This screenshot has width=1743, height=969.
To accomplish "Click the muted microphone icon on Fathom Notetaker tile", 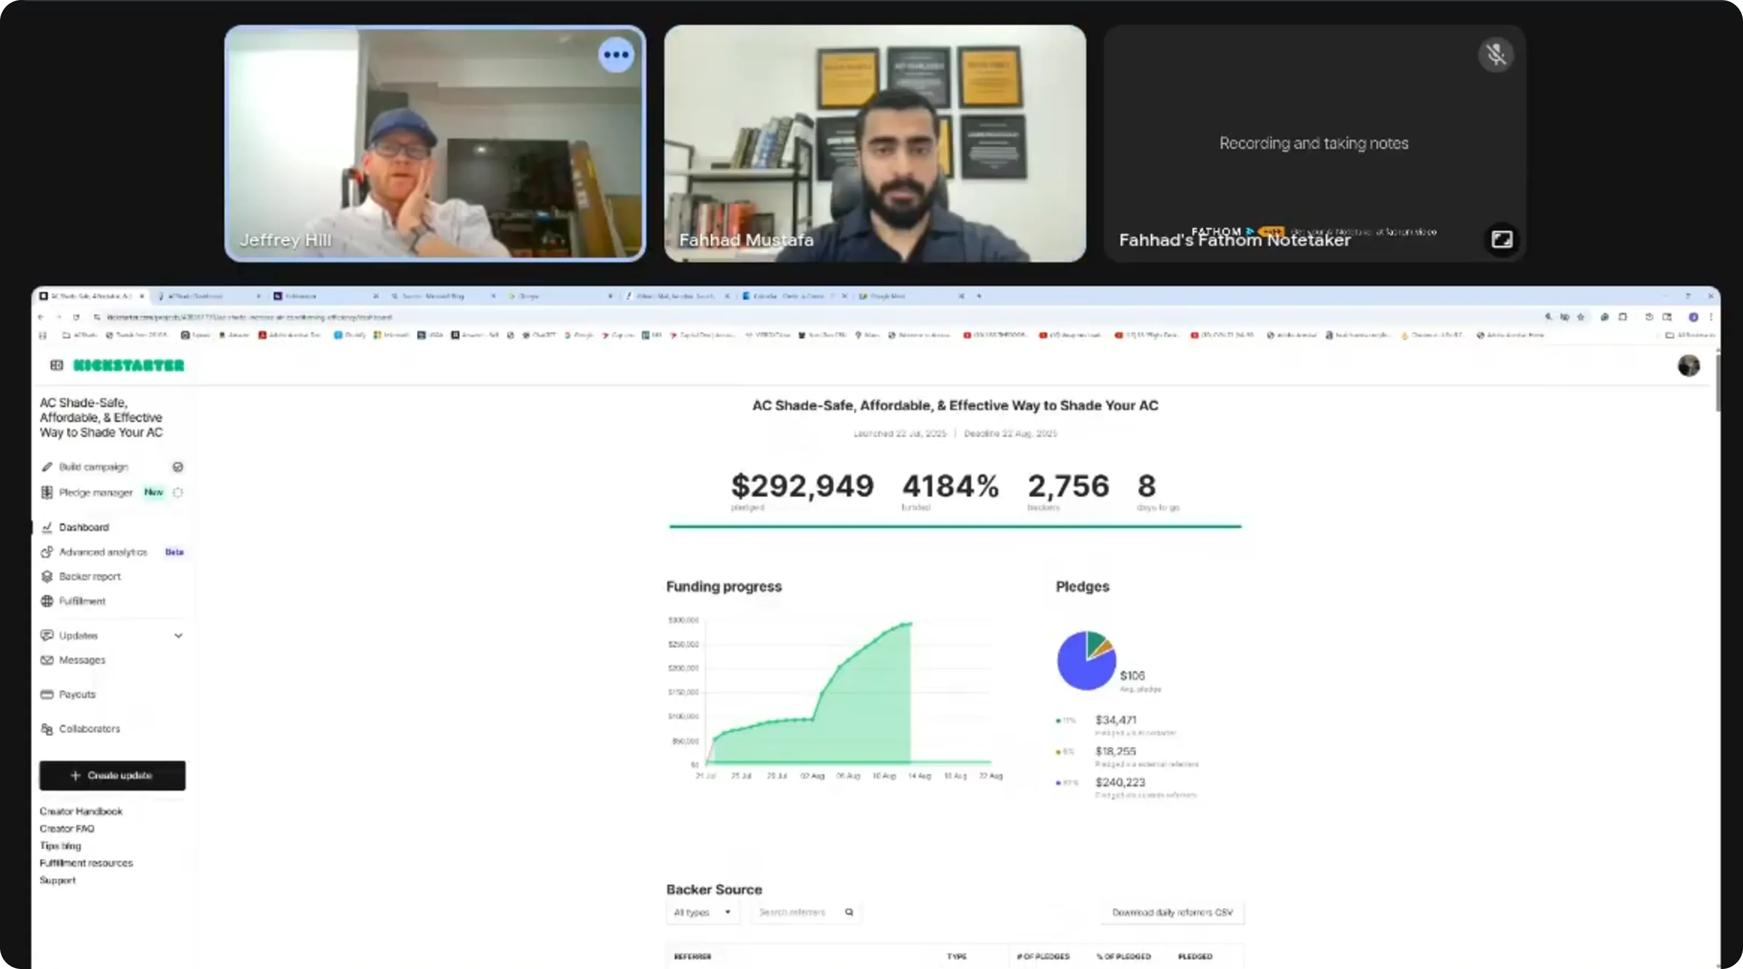I will (1495, 55).
